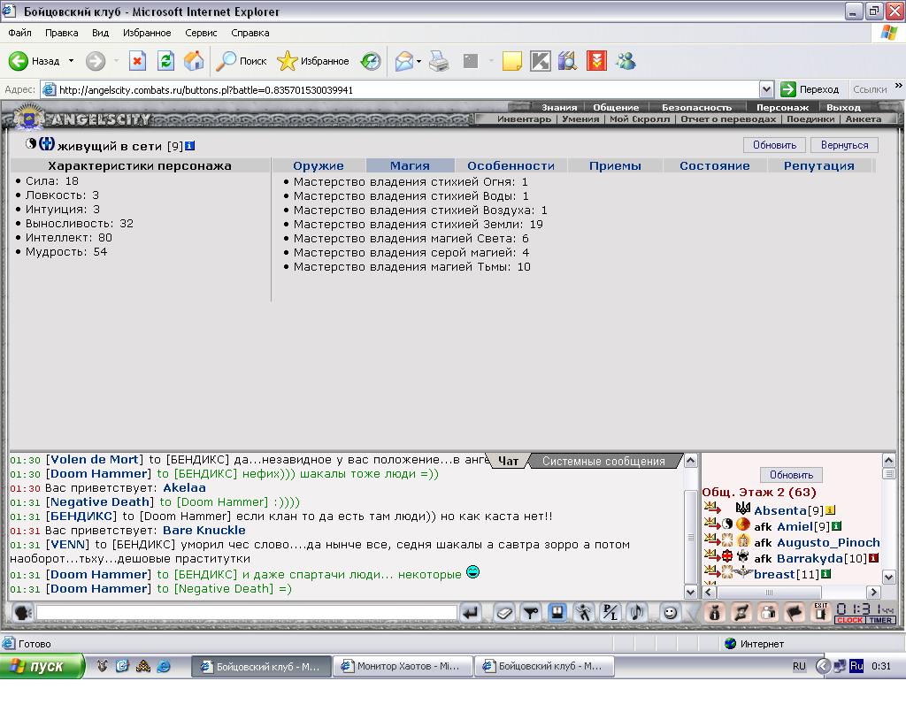Open the address bar URL dropdown
Image resolution: width=906 pixels, height=727 pixels.
click(766, 89)
